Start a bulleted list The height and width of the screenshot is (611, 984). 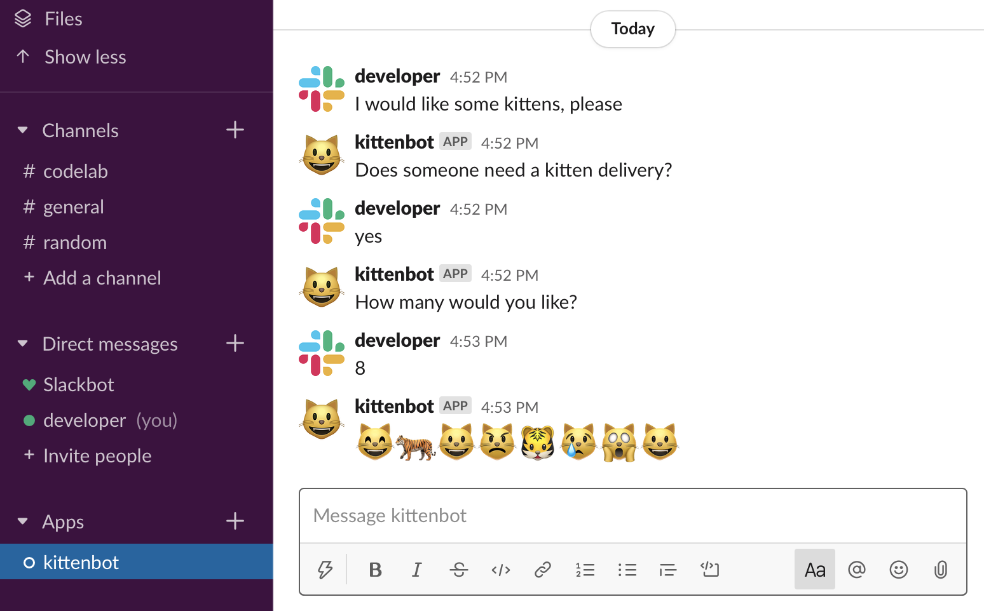click(x=627, y=570)
